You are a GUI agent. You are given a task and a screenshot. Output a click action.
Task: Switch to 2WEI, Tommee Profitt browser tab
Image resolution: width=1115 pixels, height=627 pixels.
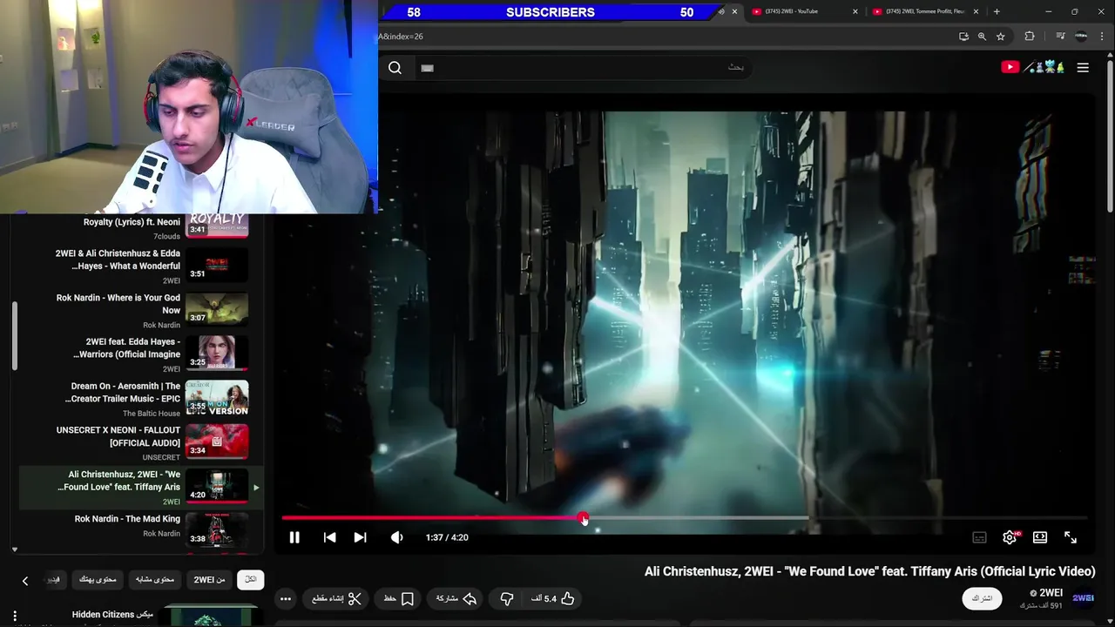tap(923, 11)
